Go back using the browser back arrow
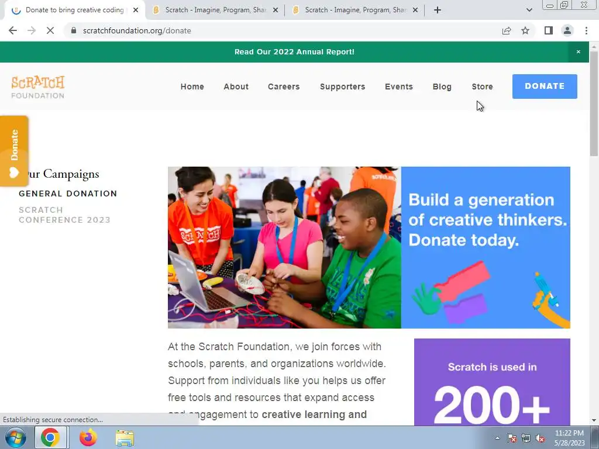 click(x=13, y=30)
